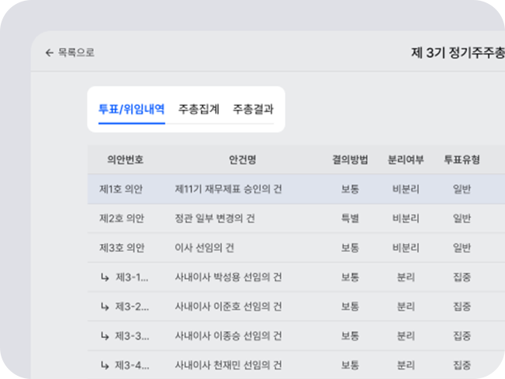Click the 제3-1... agenda number cell
Viewport: 505px width, 379px height.
tap(132, 277)
